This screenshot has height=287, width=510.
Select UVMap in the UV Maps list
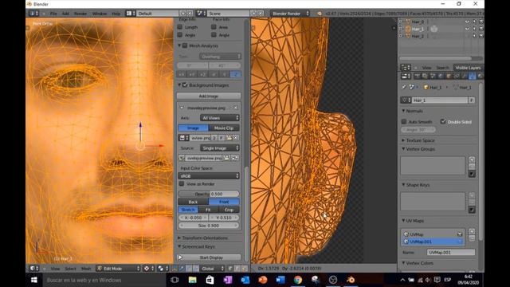click(x=433, y=234)
